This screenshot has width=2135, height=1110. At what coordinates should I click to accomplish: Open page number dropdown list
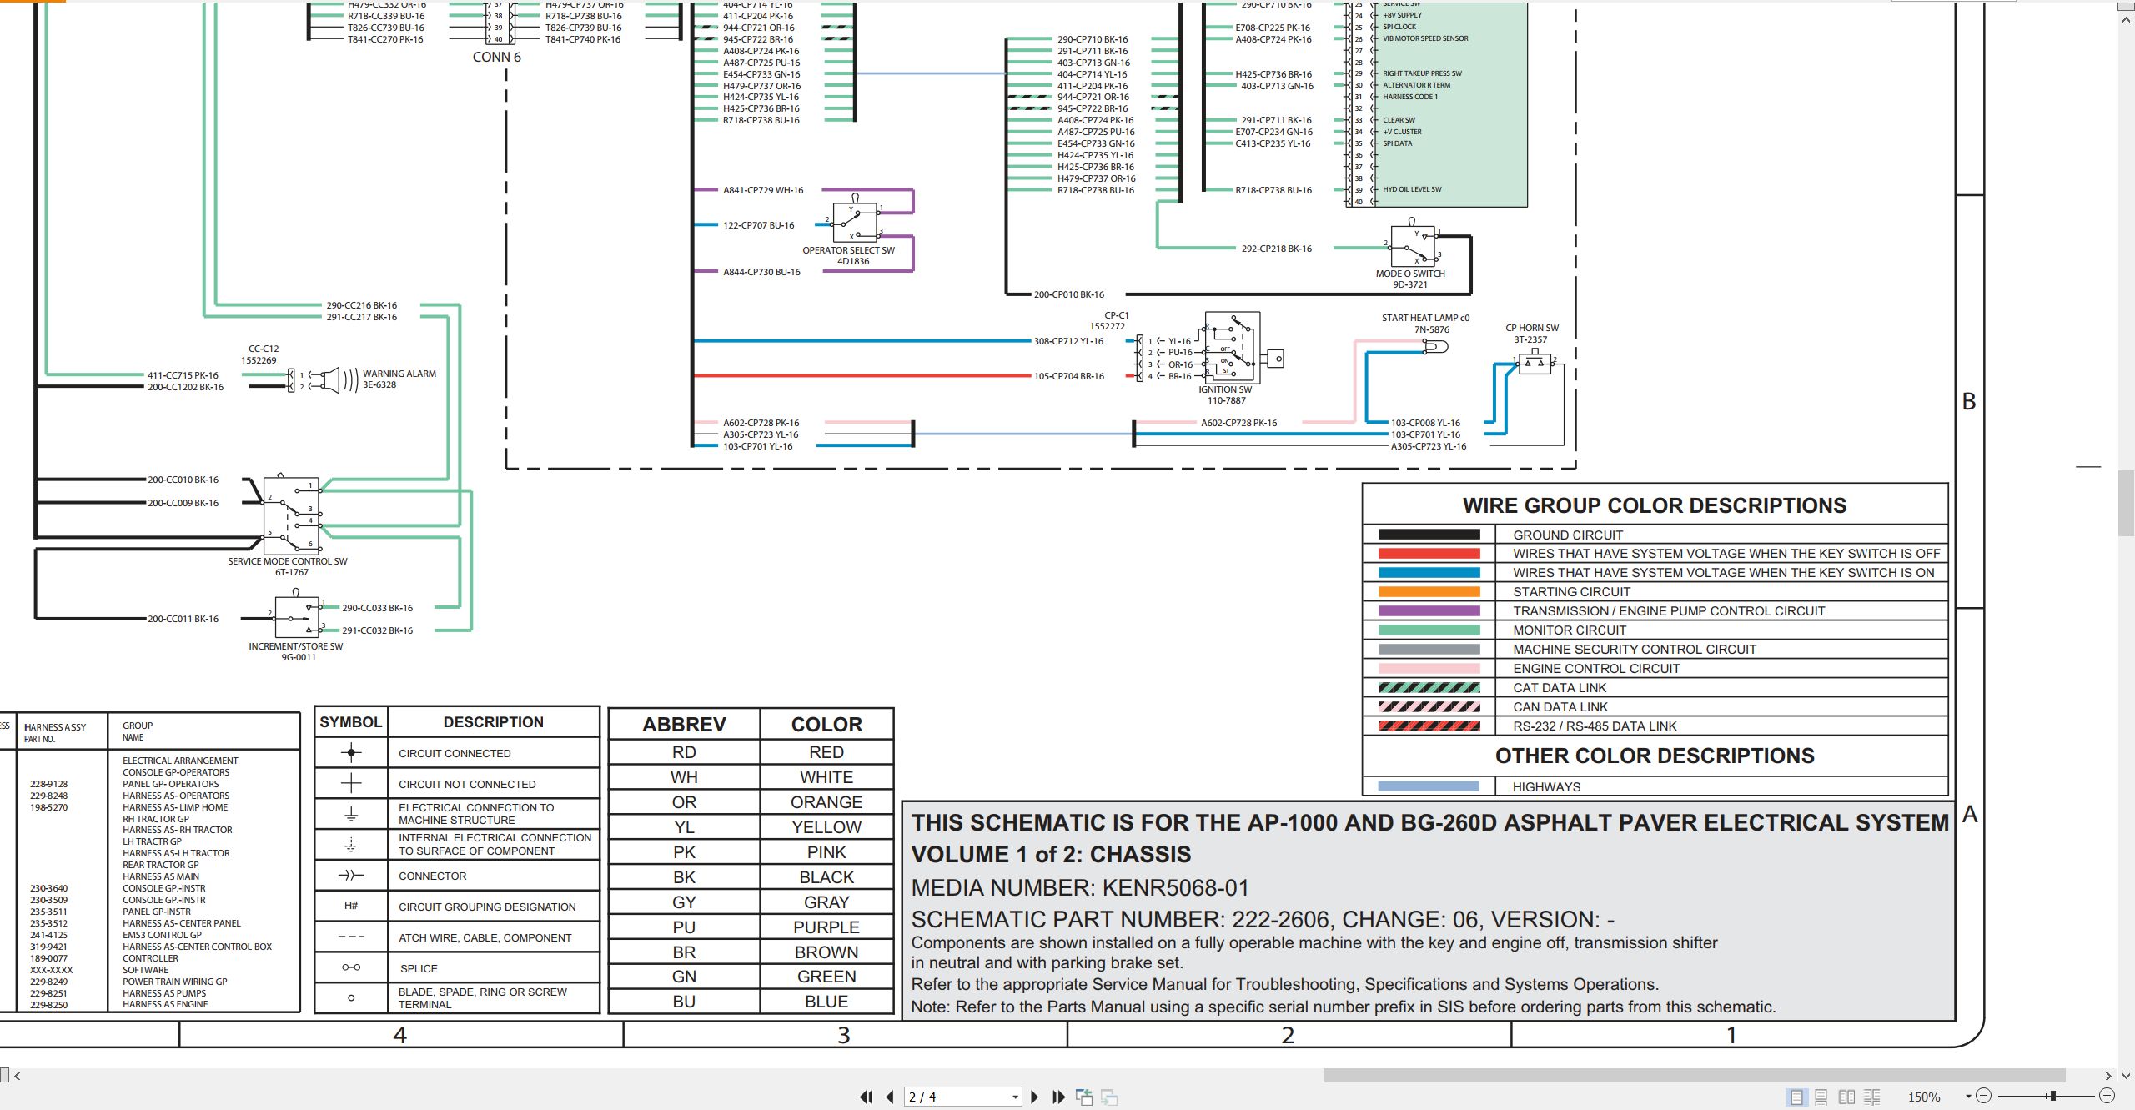(1015, 1097)
